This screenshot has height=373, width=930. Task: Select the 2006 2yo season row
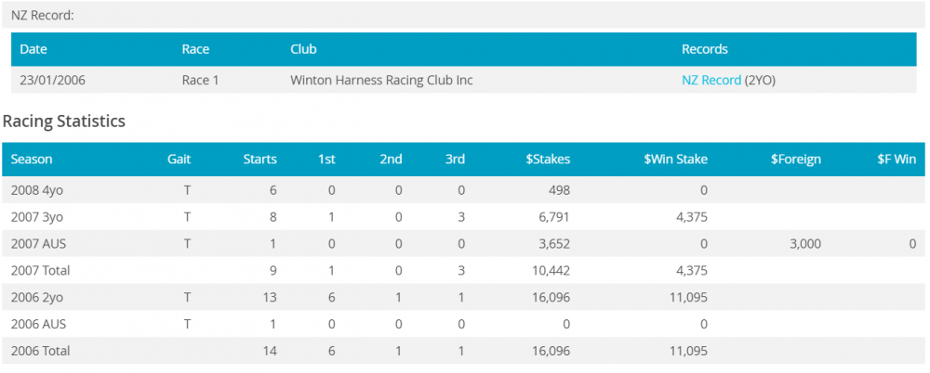(39, 298)
